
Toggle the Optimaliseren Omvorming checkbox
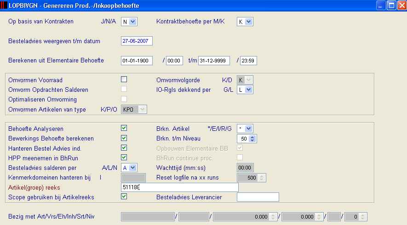coord(124,99)
